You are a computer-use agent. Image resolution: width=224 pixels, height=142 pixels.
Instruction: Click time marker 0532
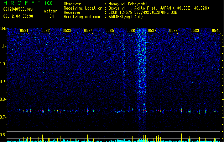click(46, 31)
